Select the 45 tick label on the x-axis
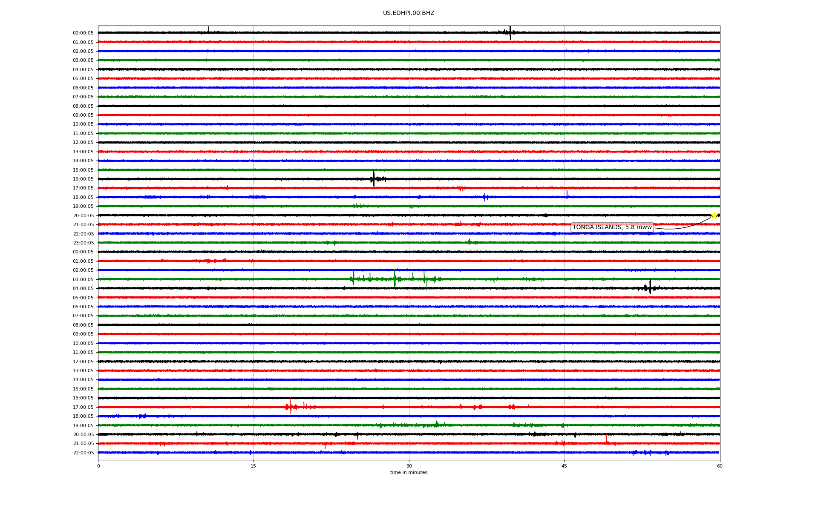The image size is (818, 511). click(565, 466)
